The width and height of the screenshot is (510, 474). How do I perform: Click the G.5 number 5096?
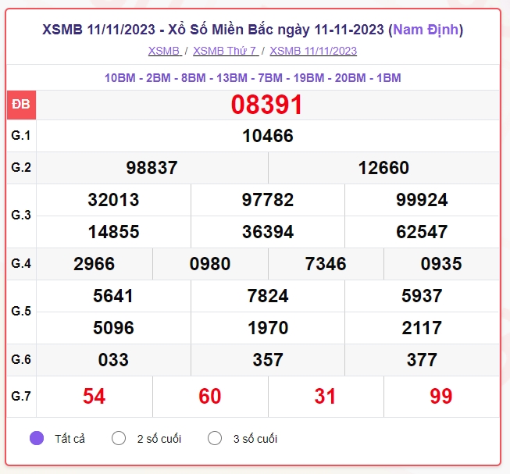(113, 328)
